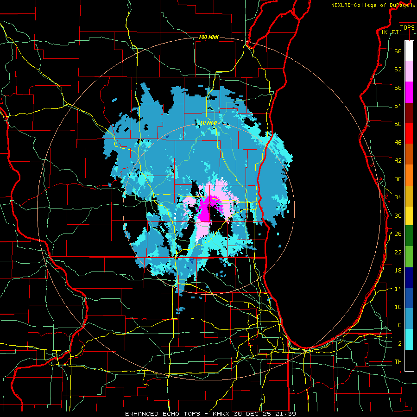
Task: Click the 50 value on the color scale
Action: (398, 124)
